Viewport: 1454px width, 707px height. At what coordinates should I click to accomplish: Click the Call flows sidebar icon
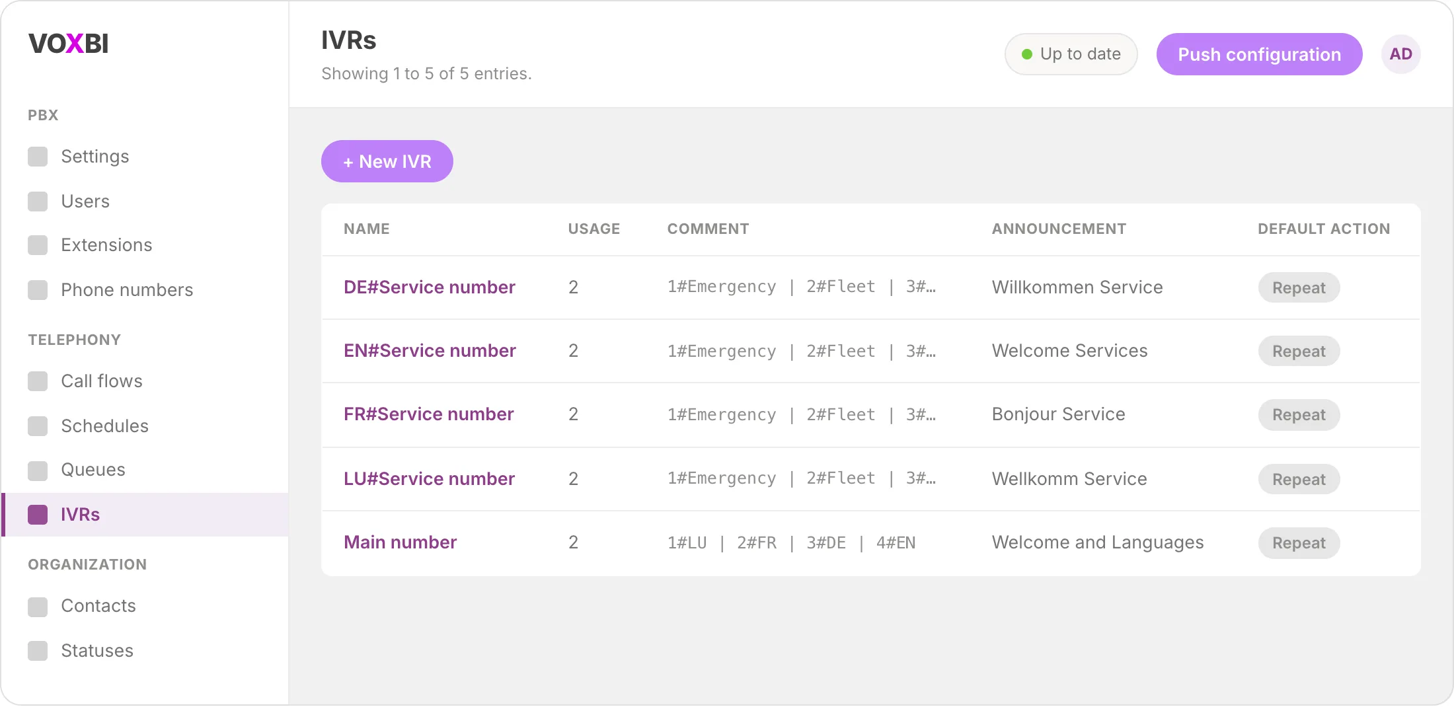coord(38,381)
